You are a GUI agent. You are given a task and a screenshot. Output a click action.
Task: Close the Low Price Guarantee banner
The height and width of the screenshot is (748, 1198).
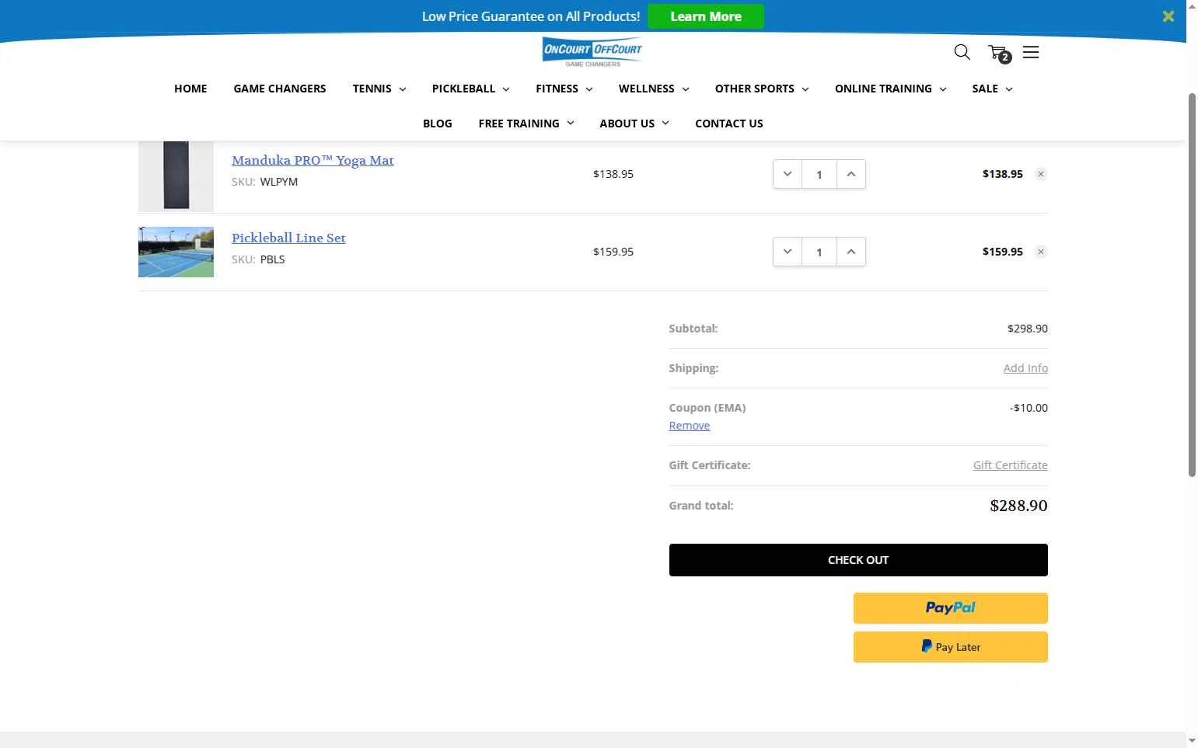click(x=1168, y=16)
